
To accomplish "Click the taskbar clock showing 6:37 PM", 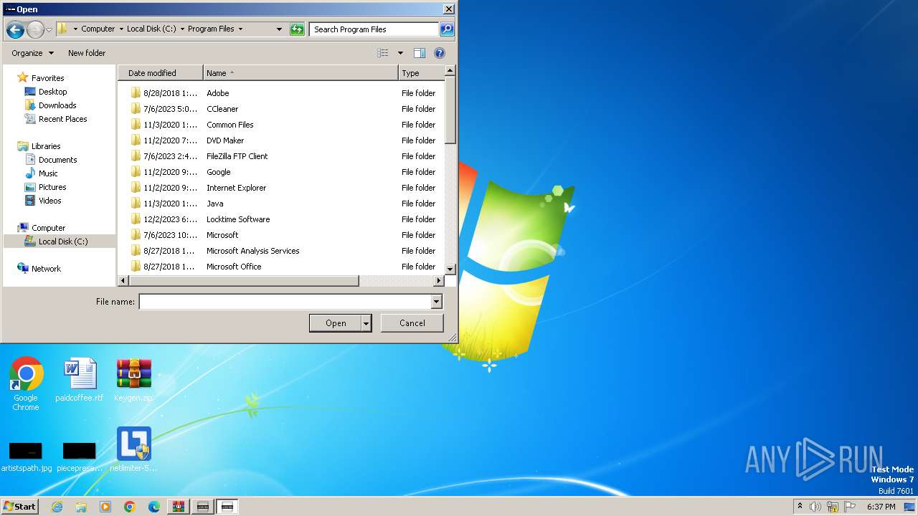I will click(x=881, y=507).
